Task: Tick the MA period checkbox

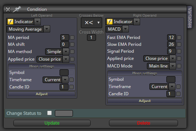Action: click(x=72, y=38)
